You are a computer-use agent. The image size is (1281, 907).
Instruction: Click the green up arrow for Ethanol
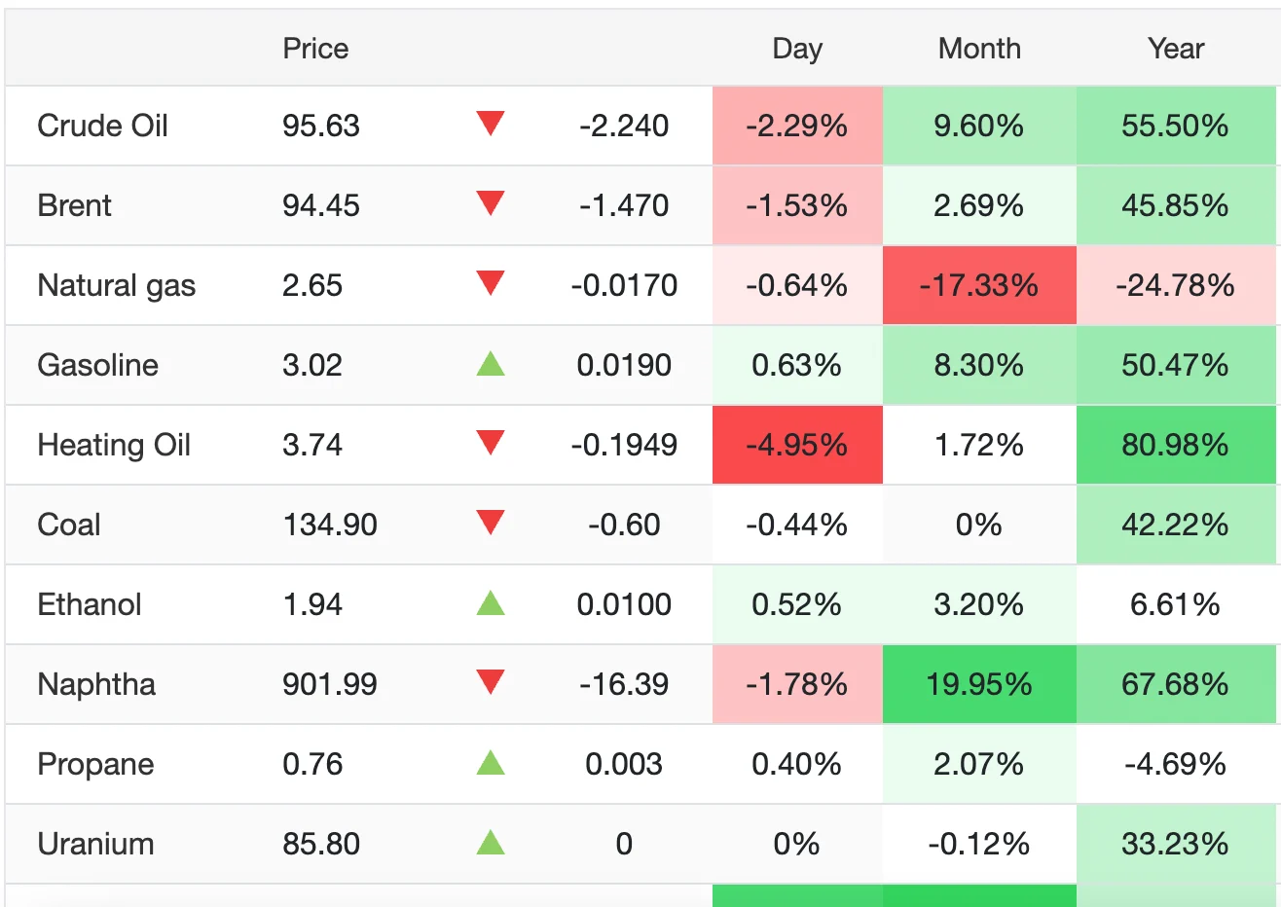coord(491,604)
